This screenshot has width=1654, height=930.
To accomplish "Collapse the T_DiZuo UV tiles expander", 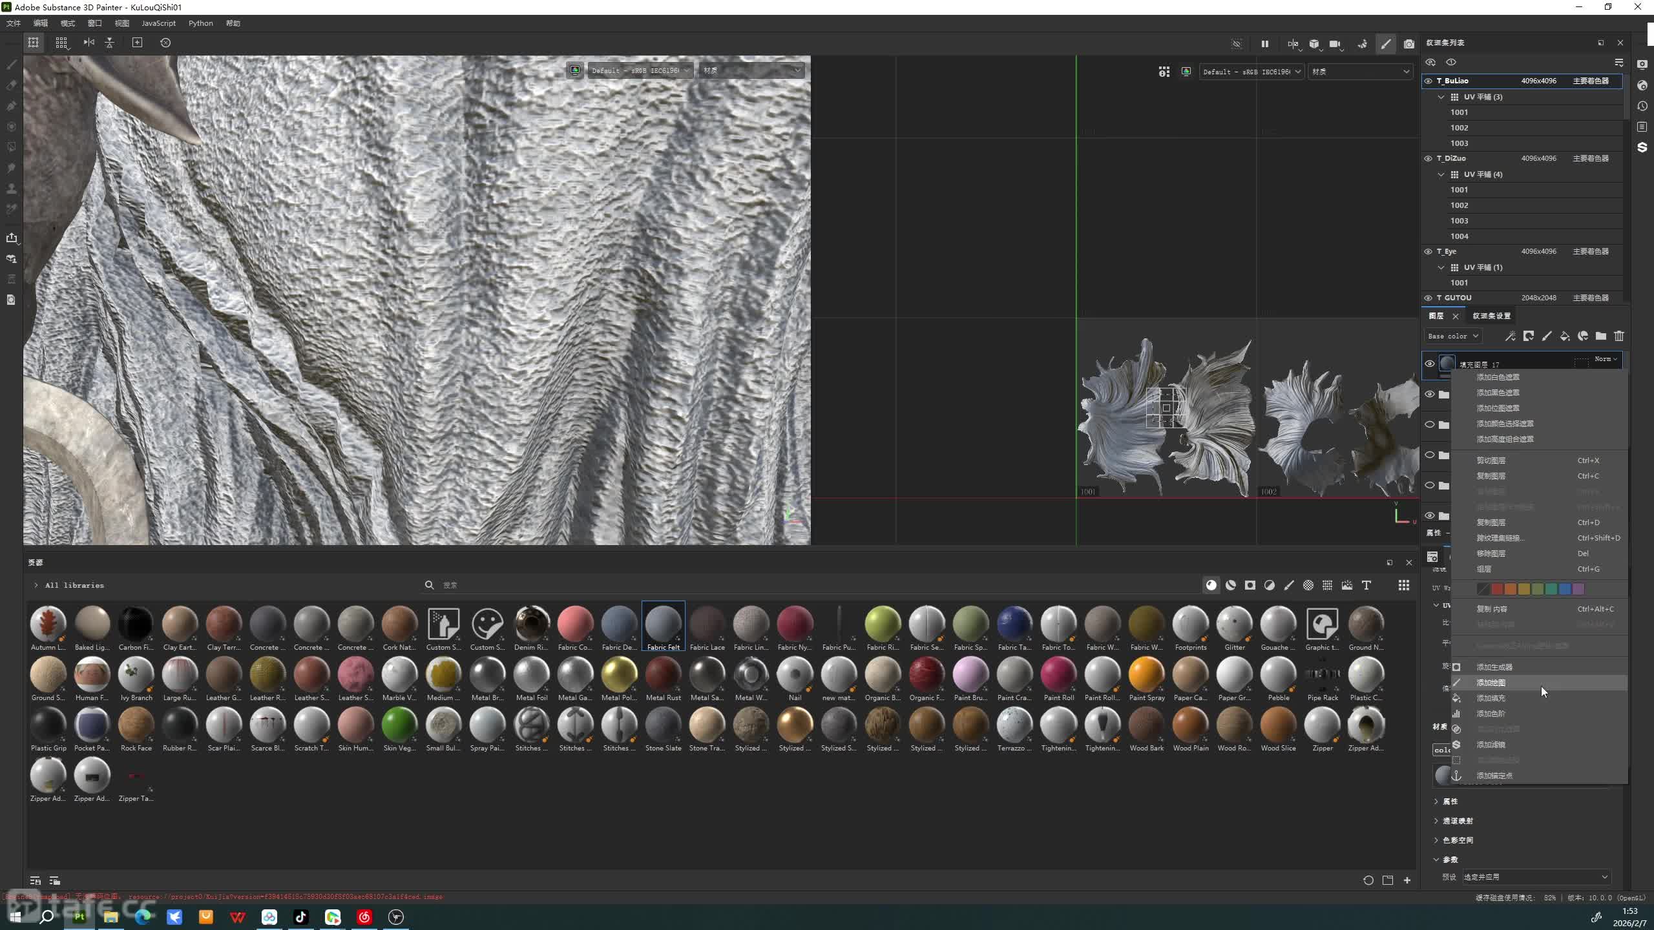I will click(x=1441, y=174).
